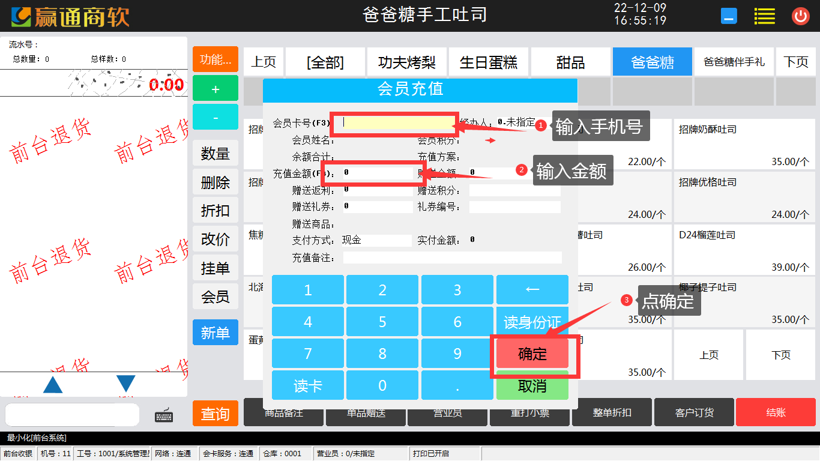Click the 整单折扣 button

[612, 412]
